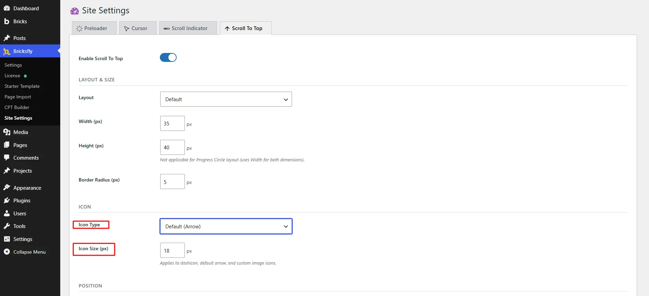Viewport: 649px width, 296px height.
Task: Click the Border Radius input field
Action: 172,181
